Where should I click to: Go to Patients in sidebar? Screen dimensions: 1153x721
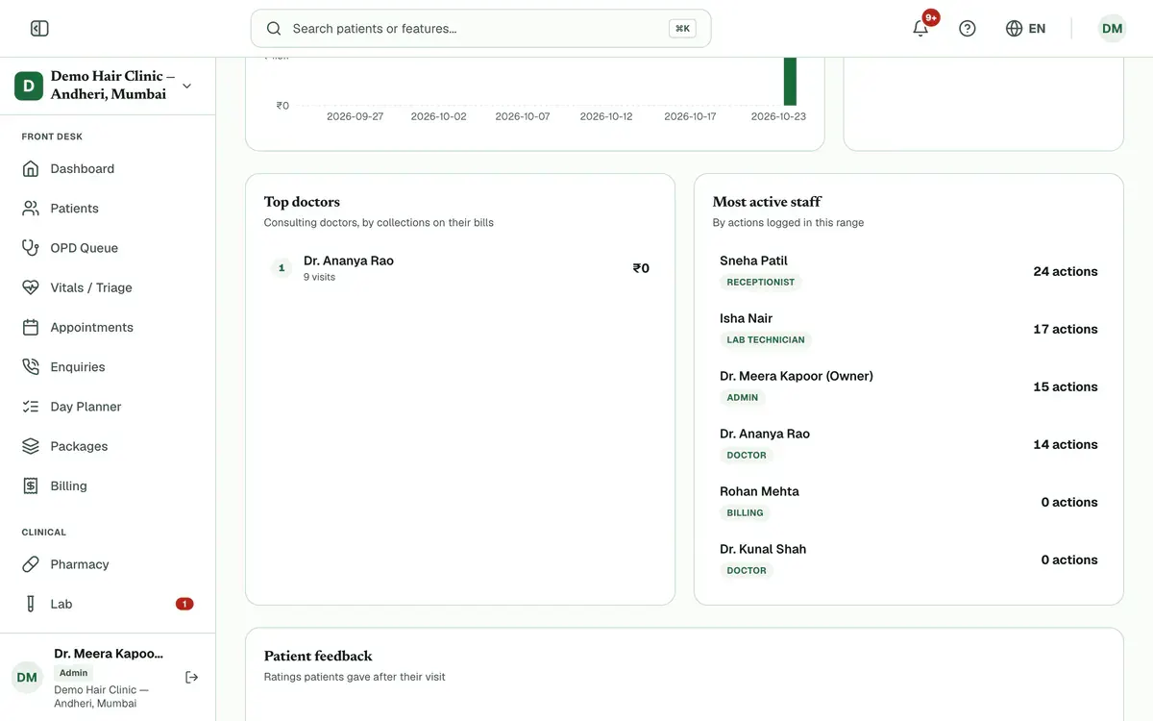[x=108, y=209]
